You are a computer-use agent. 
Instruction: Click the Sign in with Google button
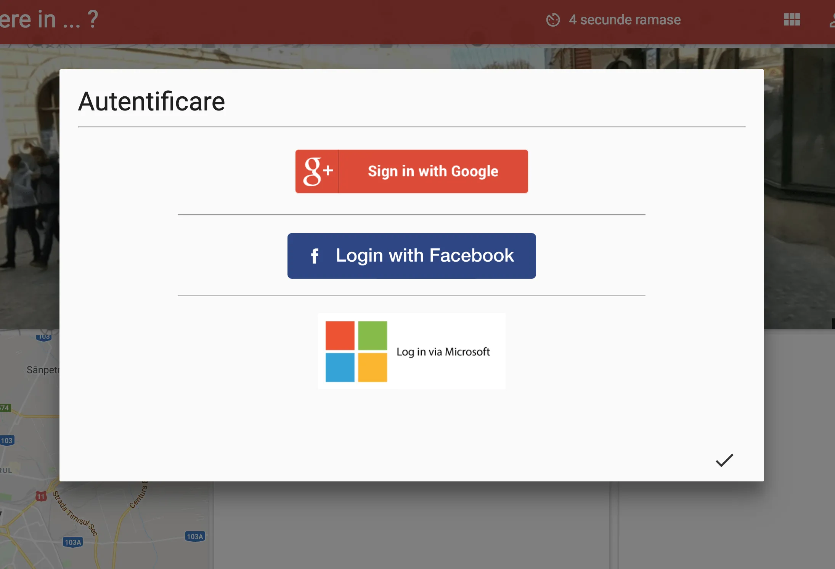(x=432, y=171)
